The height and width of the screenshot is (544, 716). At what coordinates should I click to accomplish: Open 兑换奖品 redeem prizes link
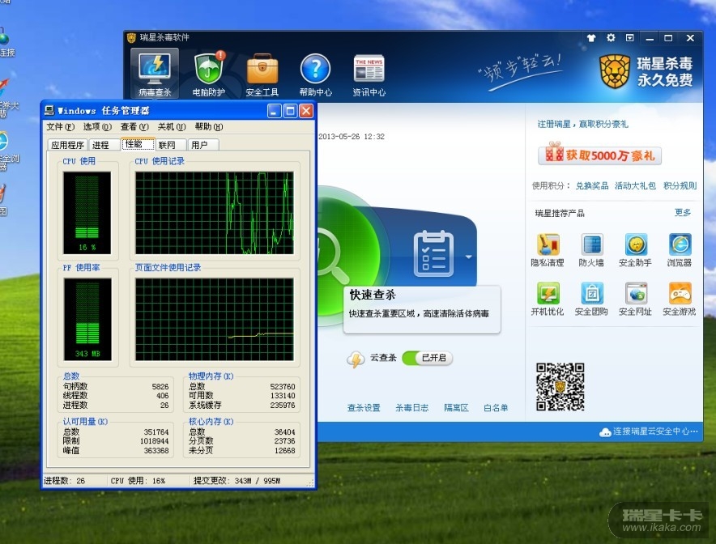592,185
